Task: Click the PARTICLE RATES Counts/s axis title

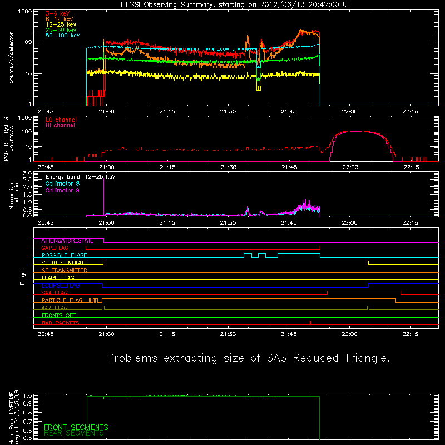Action: pyautogui.click(x=8, y=139)
